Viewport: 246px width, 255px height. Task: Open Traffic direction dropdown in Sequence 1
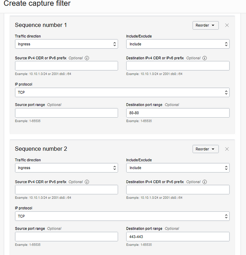coord(66,44)
